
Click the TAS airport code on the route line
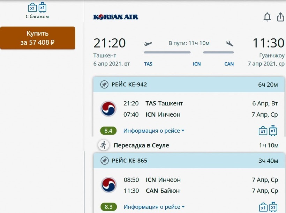(x=148, y=64)
